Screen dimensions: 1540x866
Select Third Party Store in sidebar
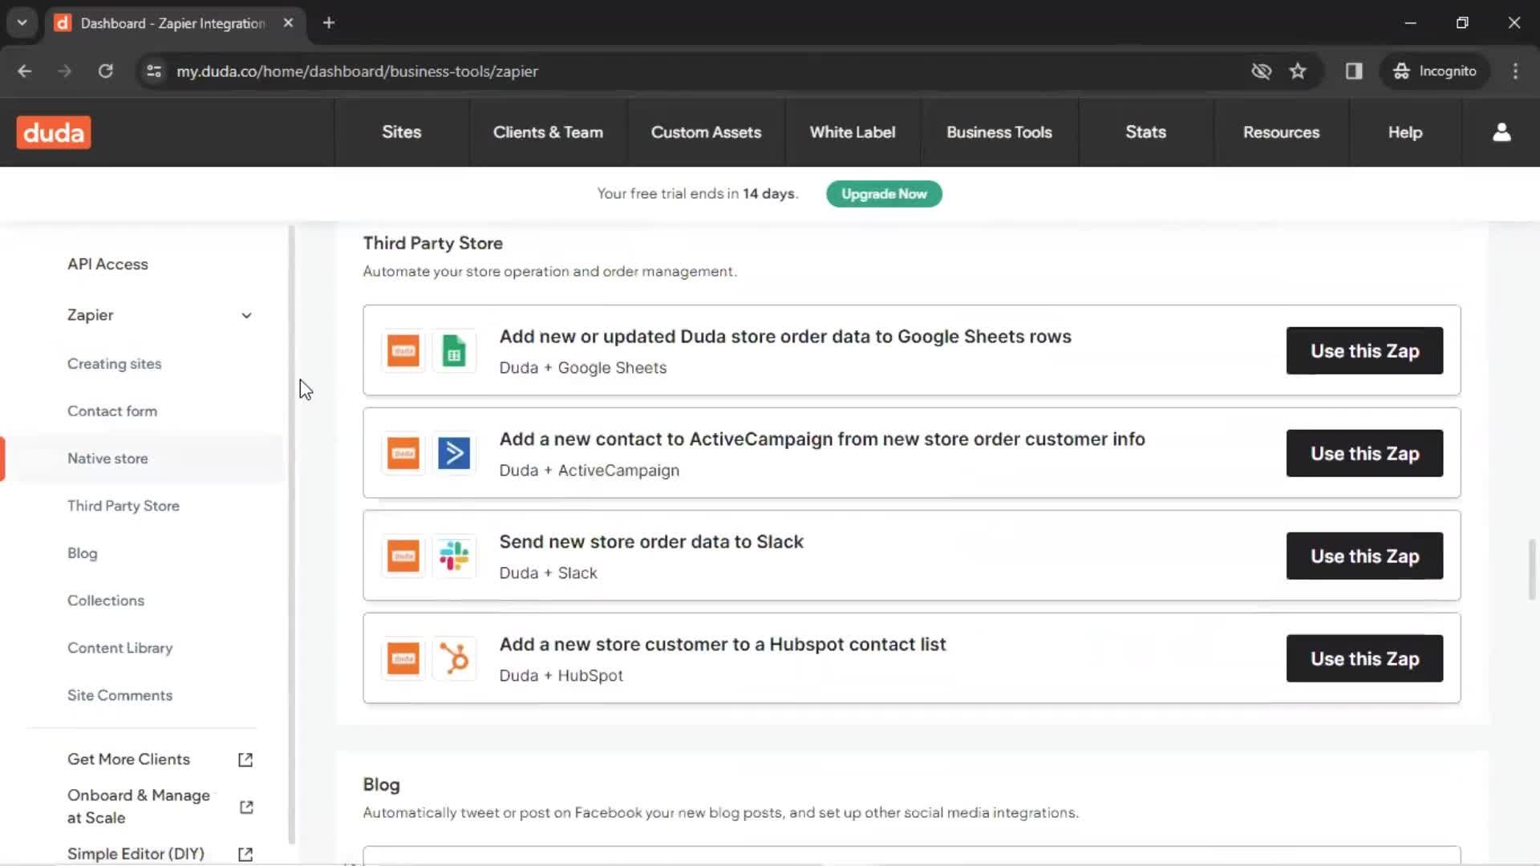click(124, 506)
